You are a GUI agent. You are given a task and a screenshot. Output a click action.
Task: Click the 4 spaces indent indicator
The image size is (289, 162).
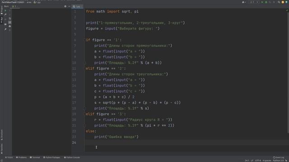click(267, 161)
